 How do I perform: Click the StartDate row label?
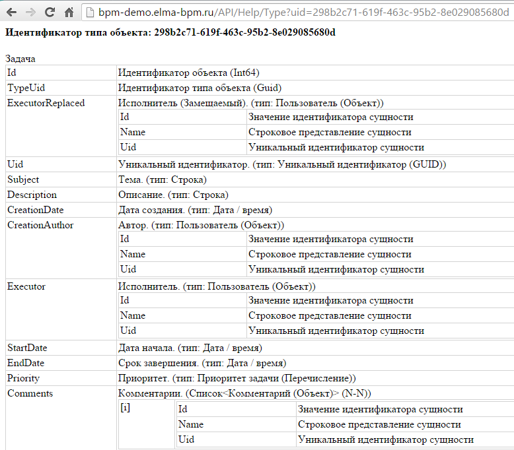(x=27, y=348)
